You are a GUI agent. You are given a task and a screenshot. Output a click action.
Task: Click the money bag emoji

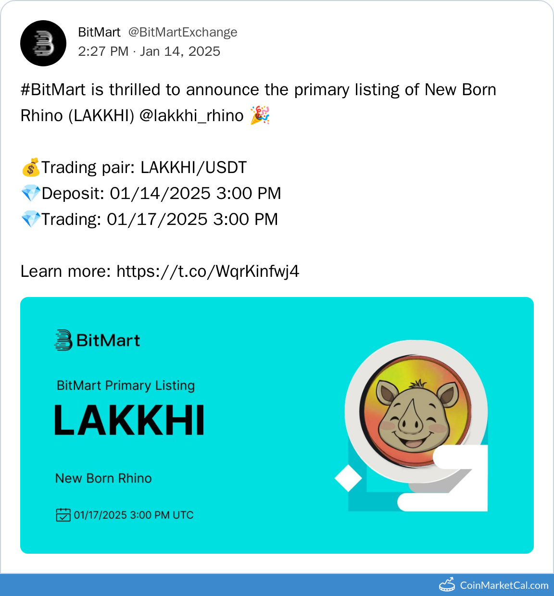(30, 168)
